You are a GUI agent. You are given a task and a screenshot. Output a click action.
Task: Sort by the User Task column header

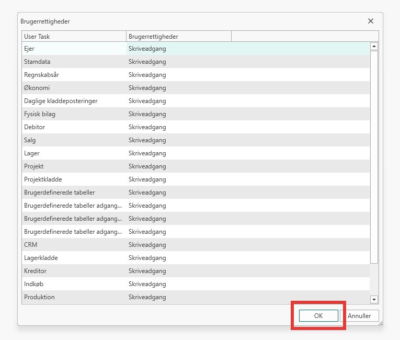tap(74, 37)
